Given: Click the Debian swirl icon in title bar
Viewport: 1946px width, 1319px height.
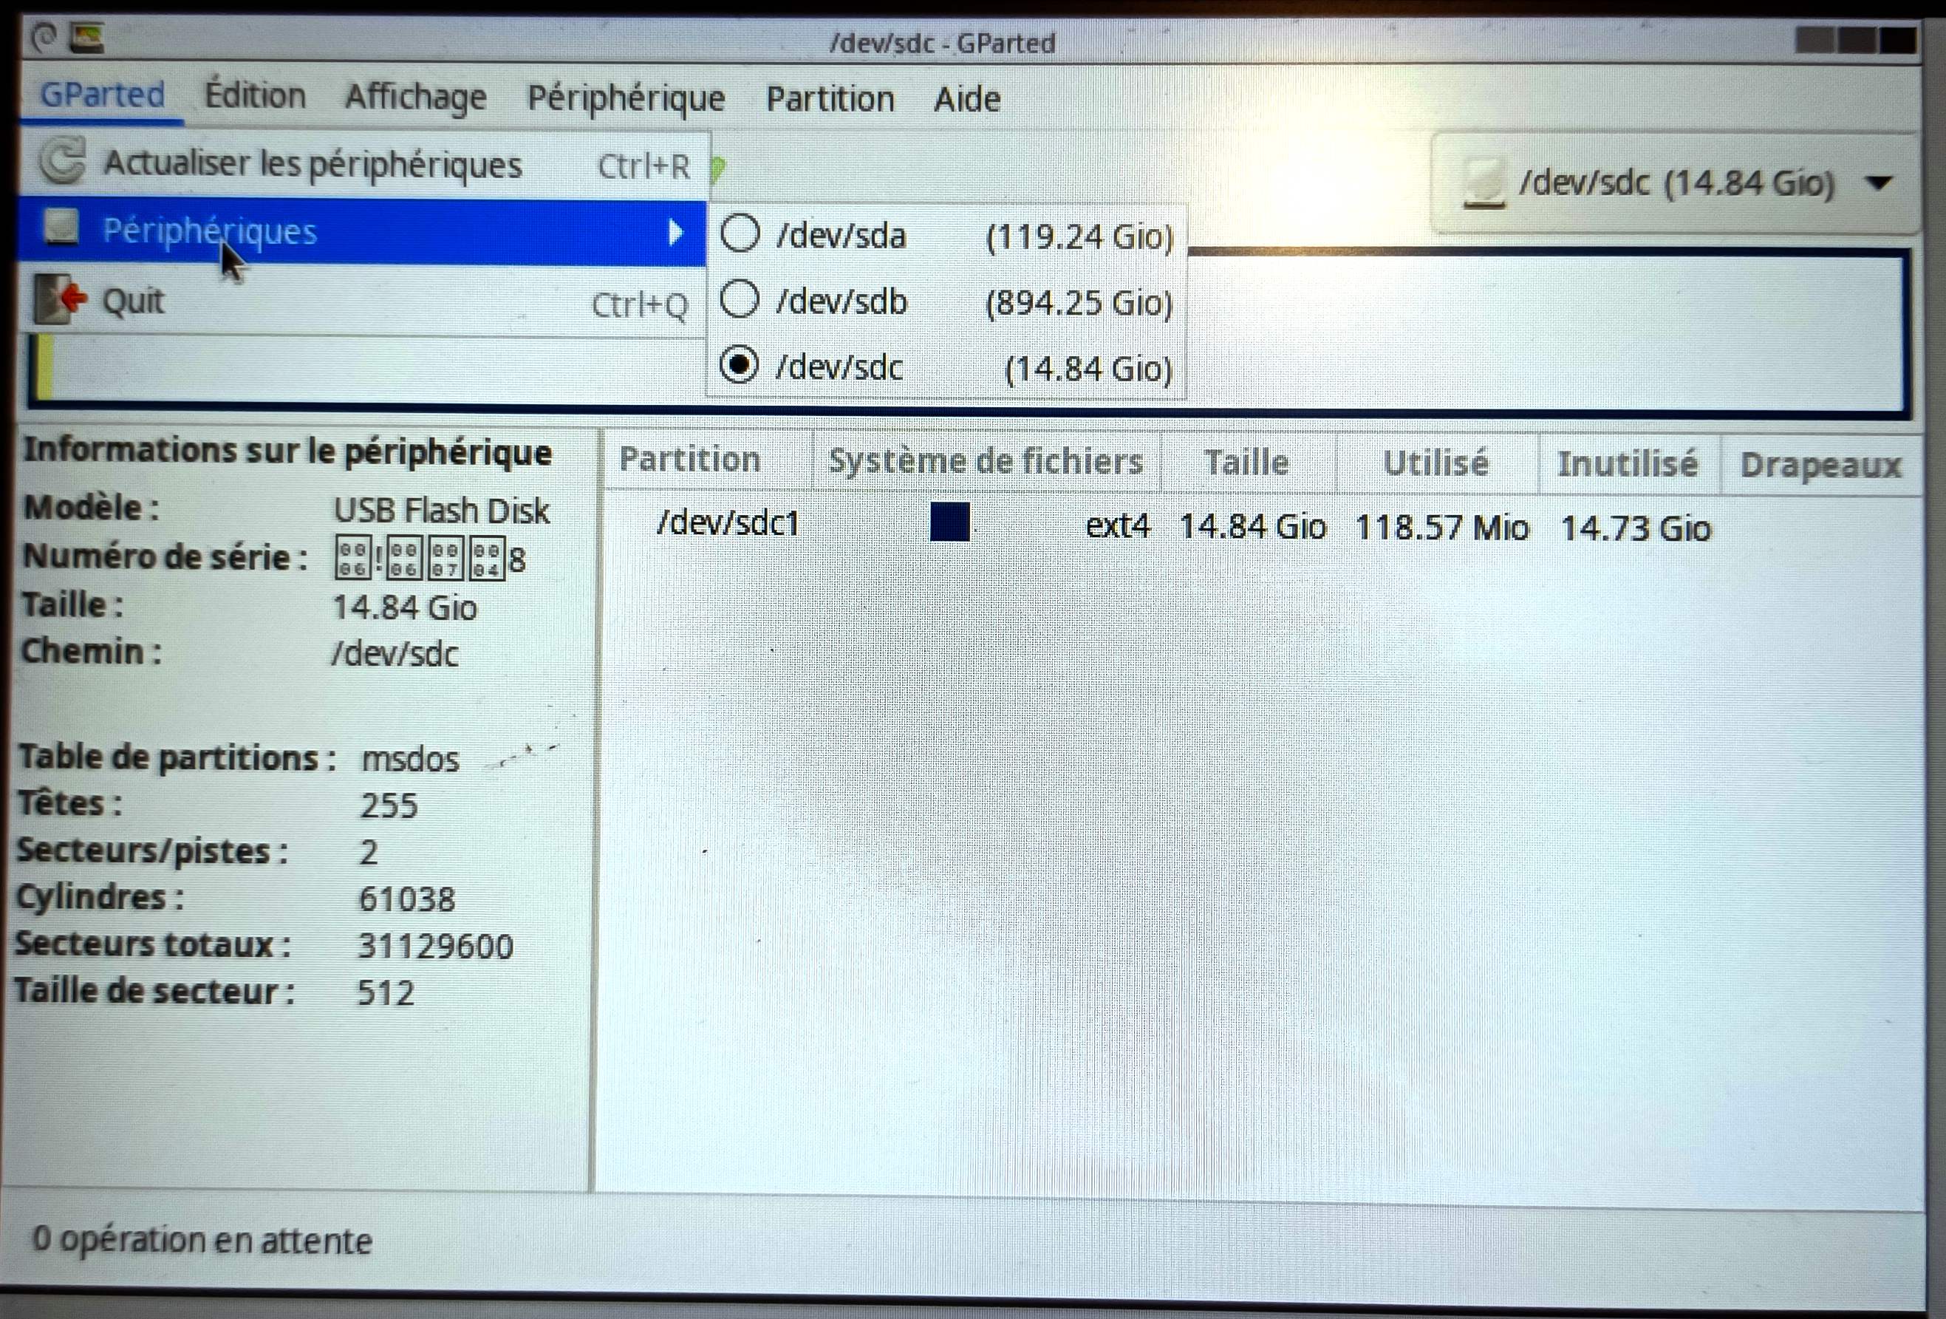Looking at the screenshot, I should [44, 36].
